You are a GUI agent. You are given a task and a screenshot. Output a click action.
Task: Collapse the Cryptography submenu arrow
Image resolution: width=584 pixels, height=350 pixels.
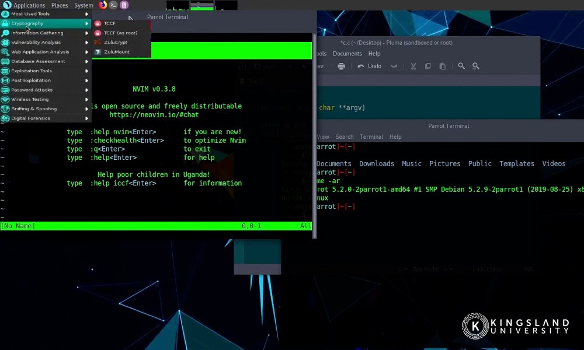click(87, 23)
